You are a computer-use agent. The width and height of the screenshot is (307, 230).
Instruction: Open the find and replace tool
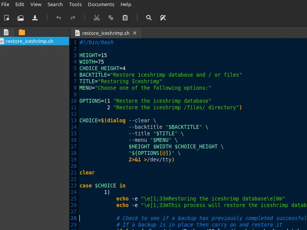pyautogui.click(x=163, y=18)
